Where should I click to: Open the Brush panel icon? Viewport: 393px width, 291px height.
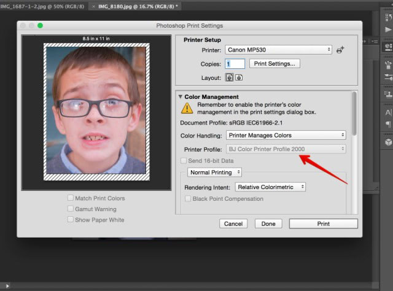[388, 77]
